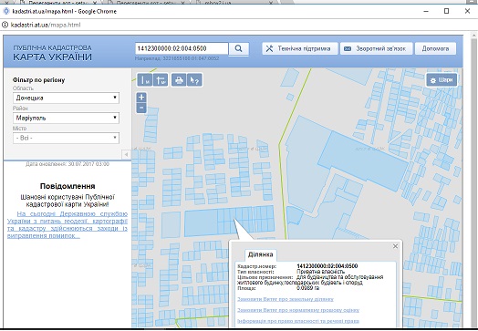
Task: Open link to order land parcel extract
Action: point(286,299)
